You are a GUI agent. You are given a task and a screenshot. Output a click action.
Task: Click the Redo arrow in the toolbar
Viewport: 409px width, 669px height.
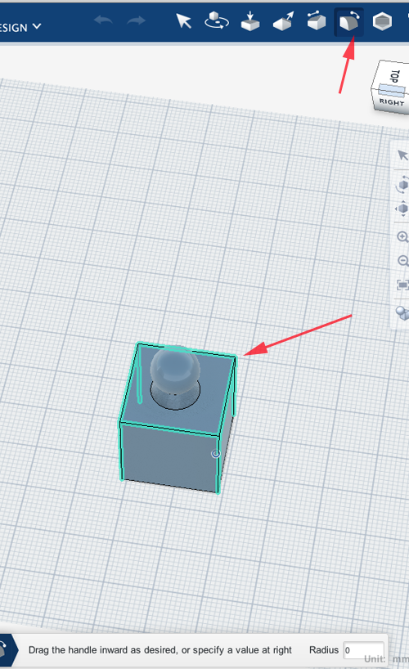point(136,20)
